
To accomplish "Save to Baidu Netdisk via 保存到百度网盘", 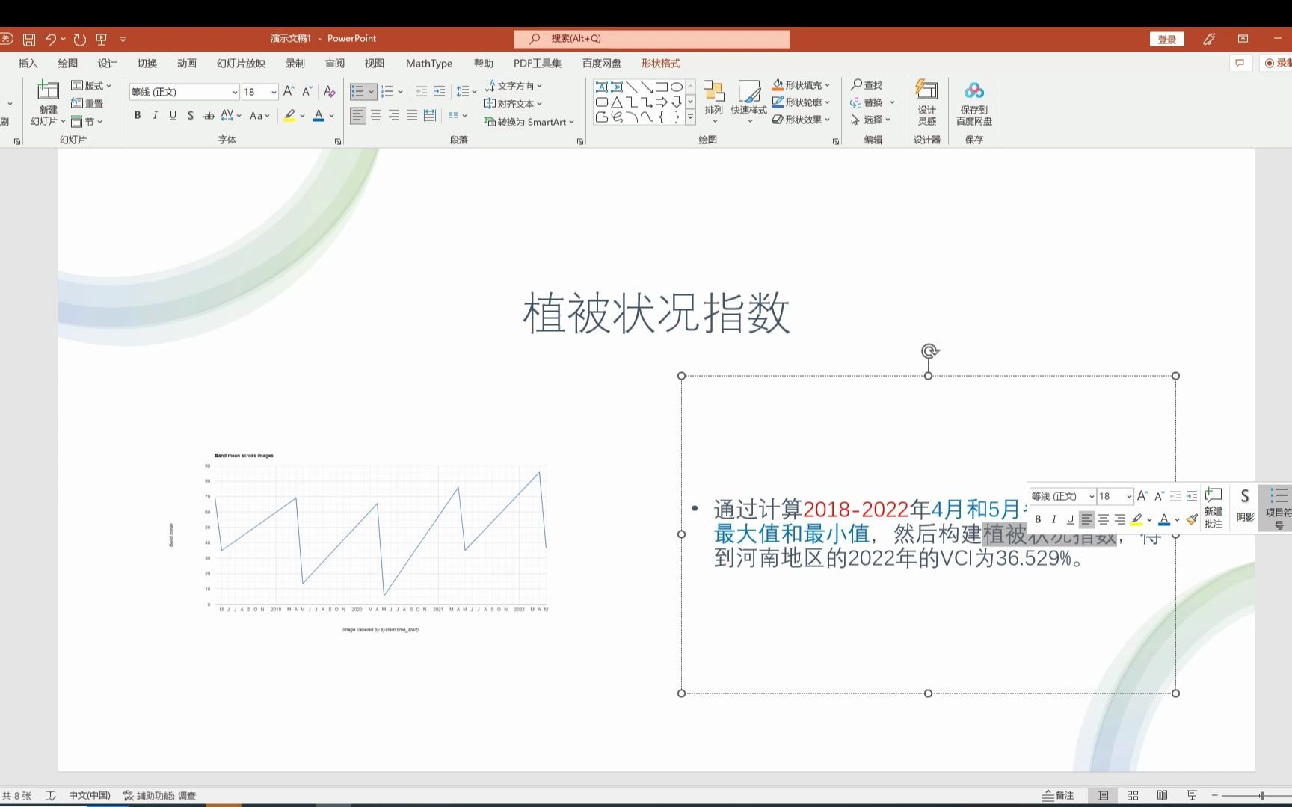I will coord(973,102).
